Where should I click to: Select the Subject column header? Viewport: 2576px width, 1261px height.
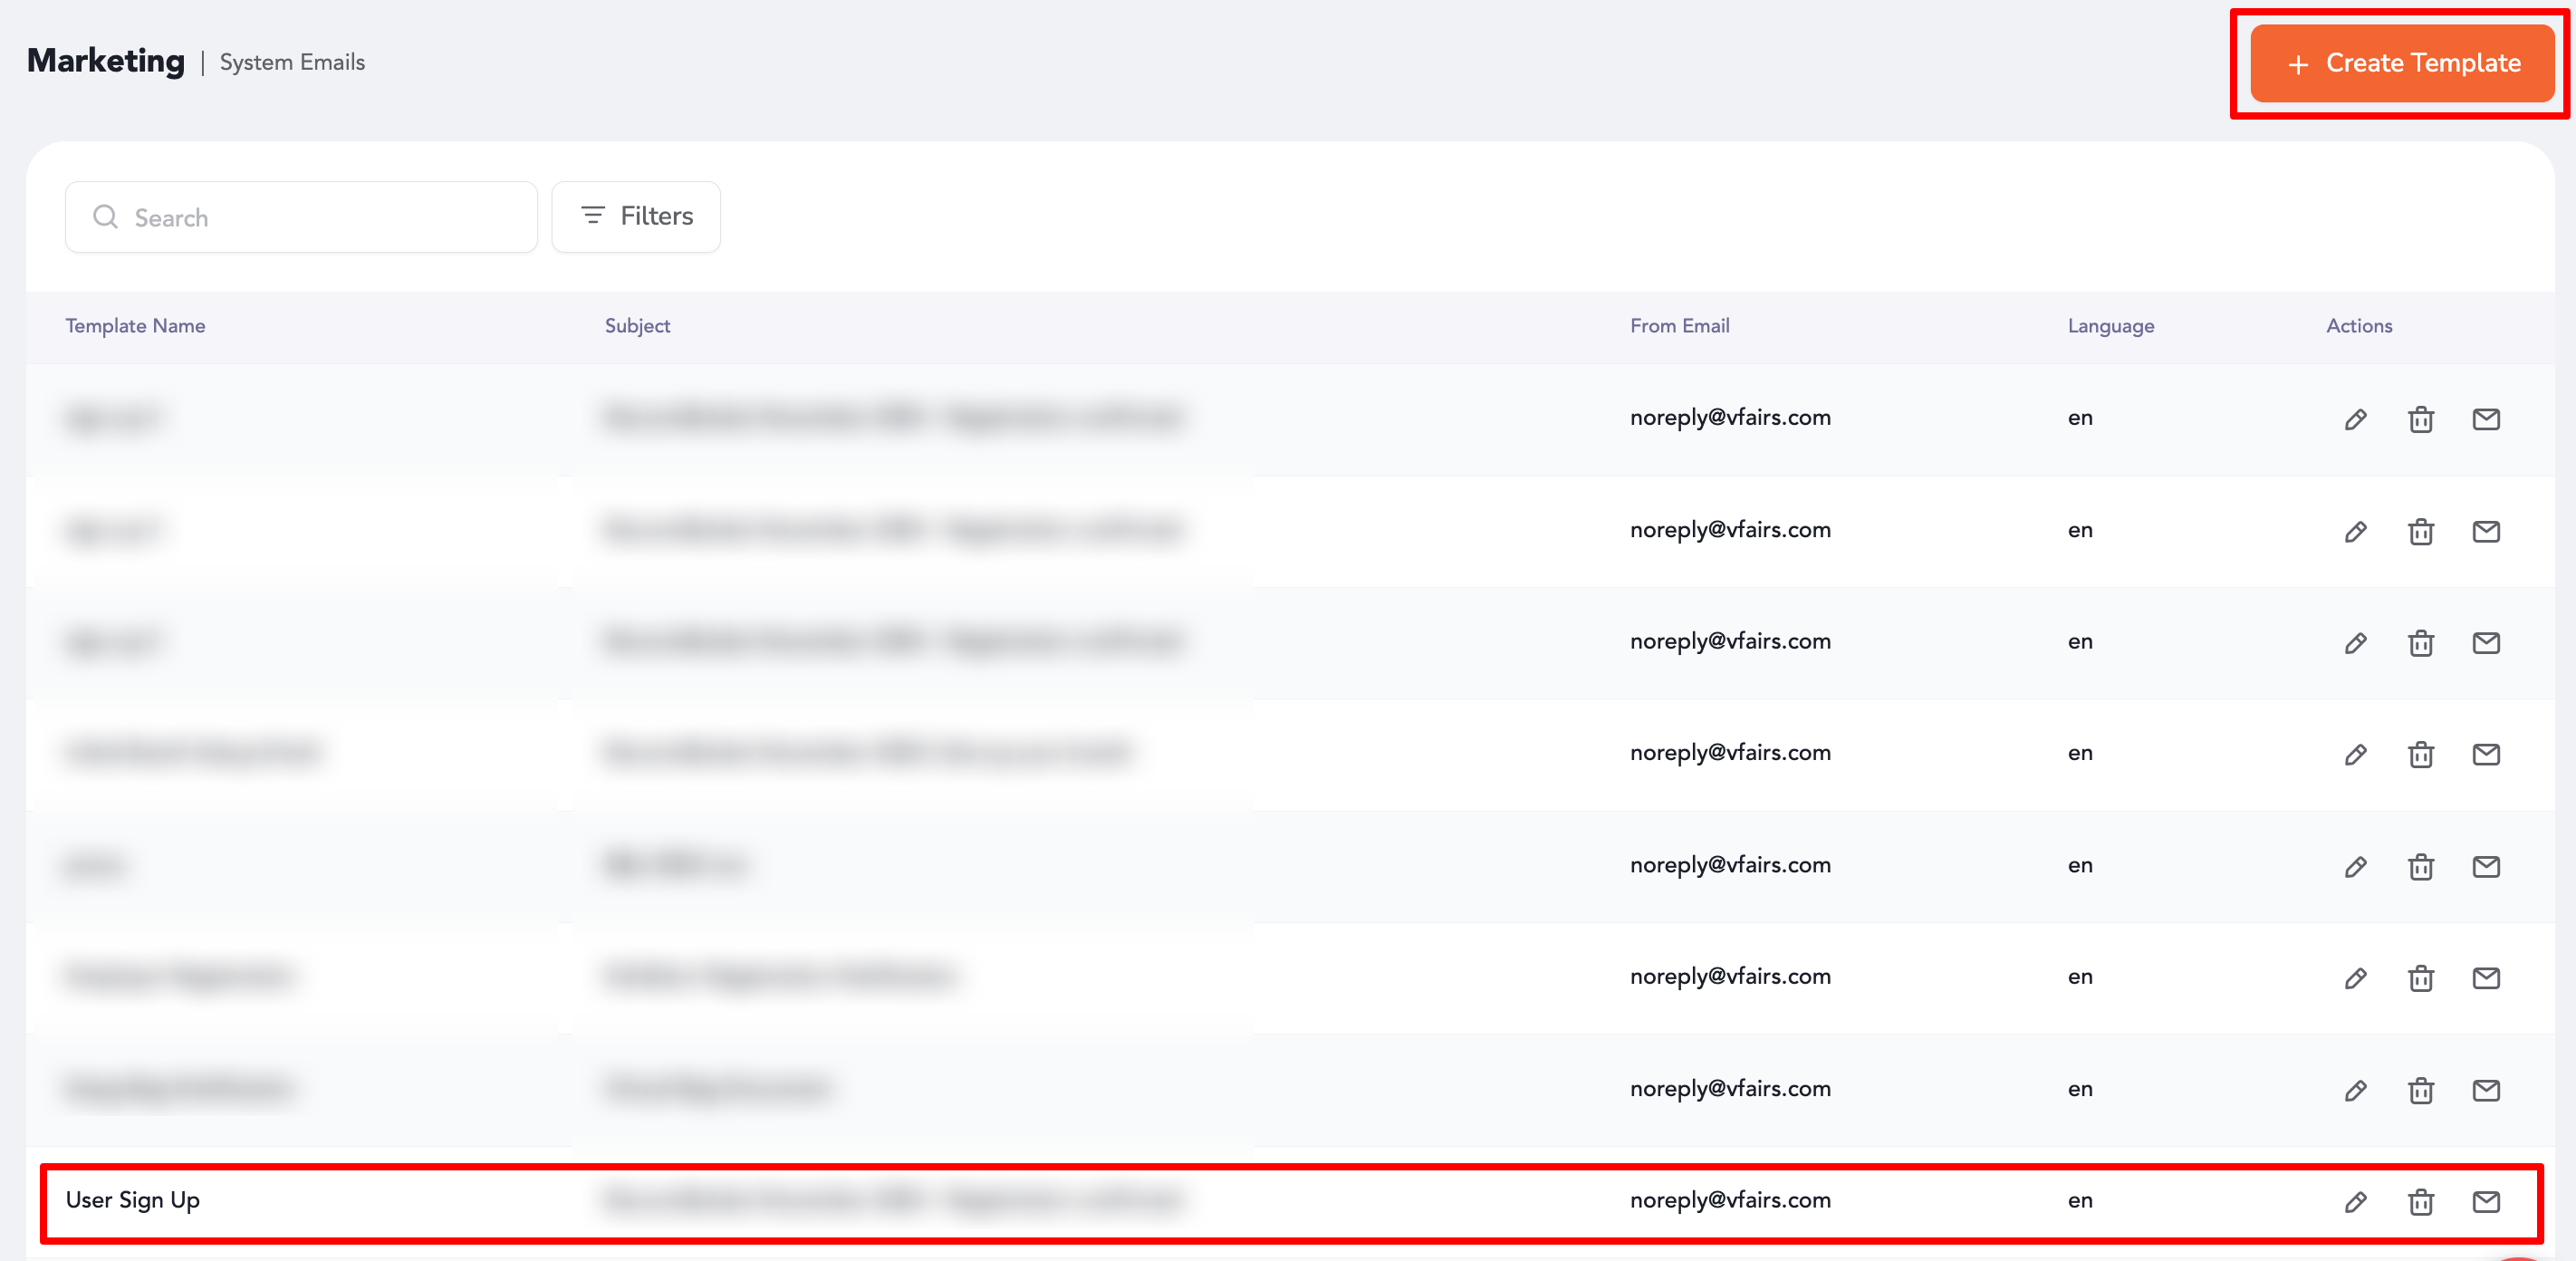(637, 326)
